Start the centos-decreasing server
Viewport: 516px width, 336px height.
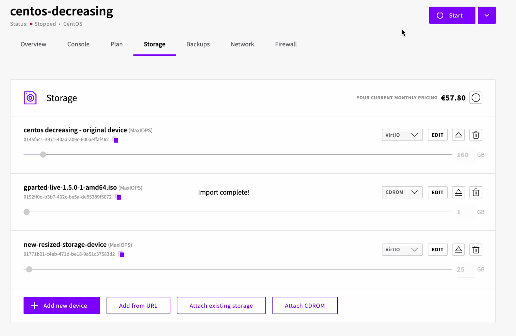(x=452, y=15)
